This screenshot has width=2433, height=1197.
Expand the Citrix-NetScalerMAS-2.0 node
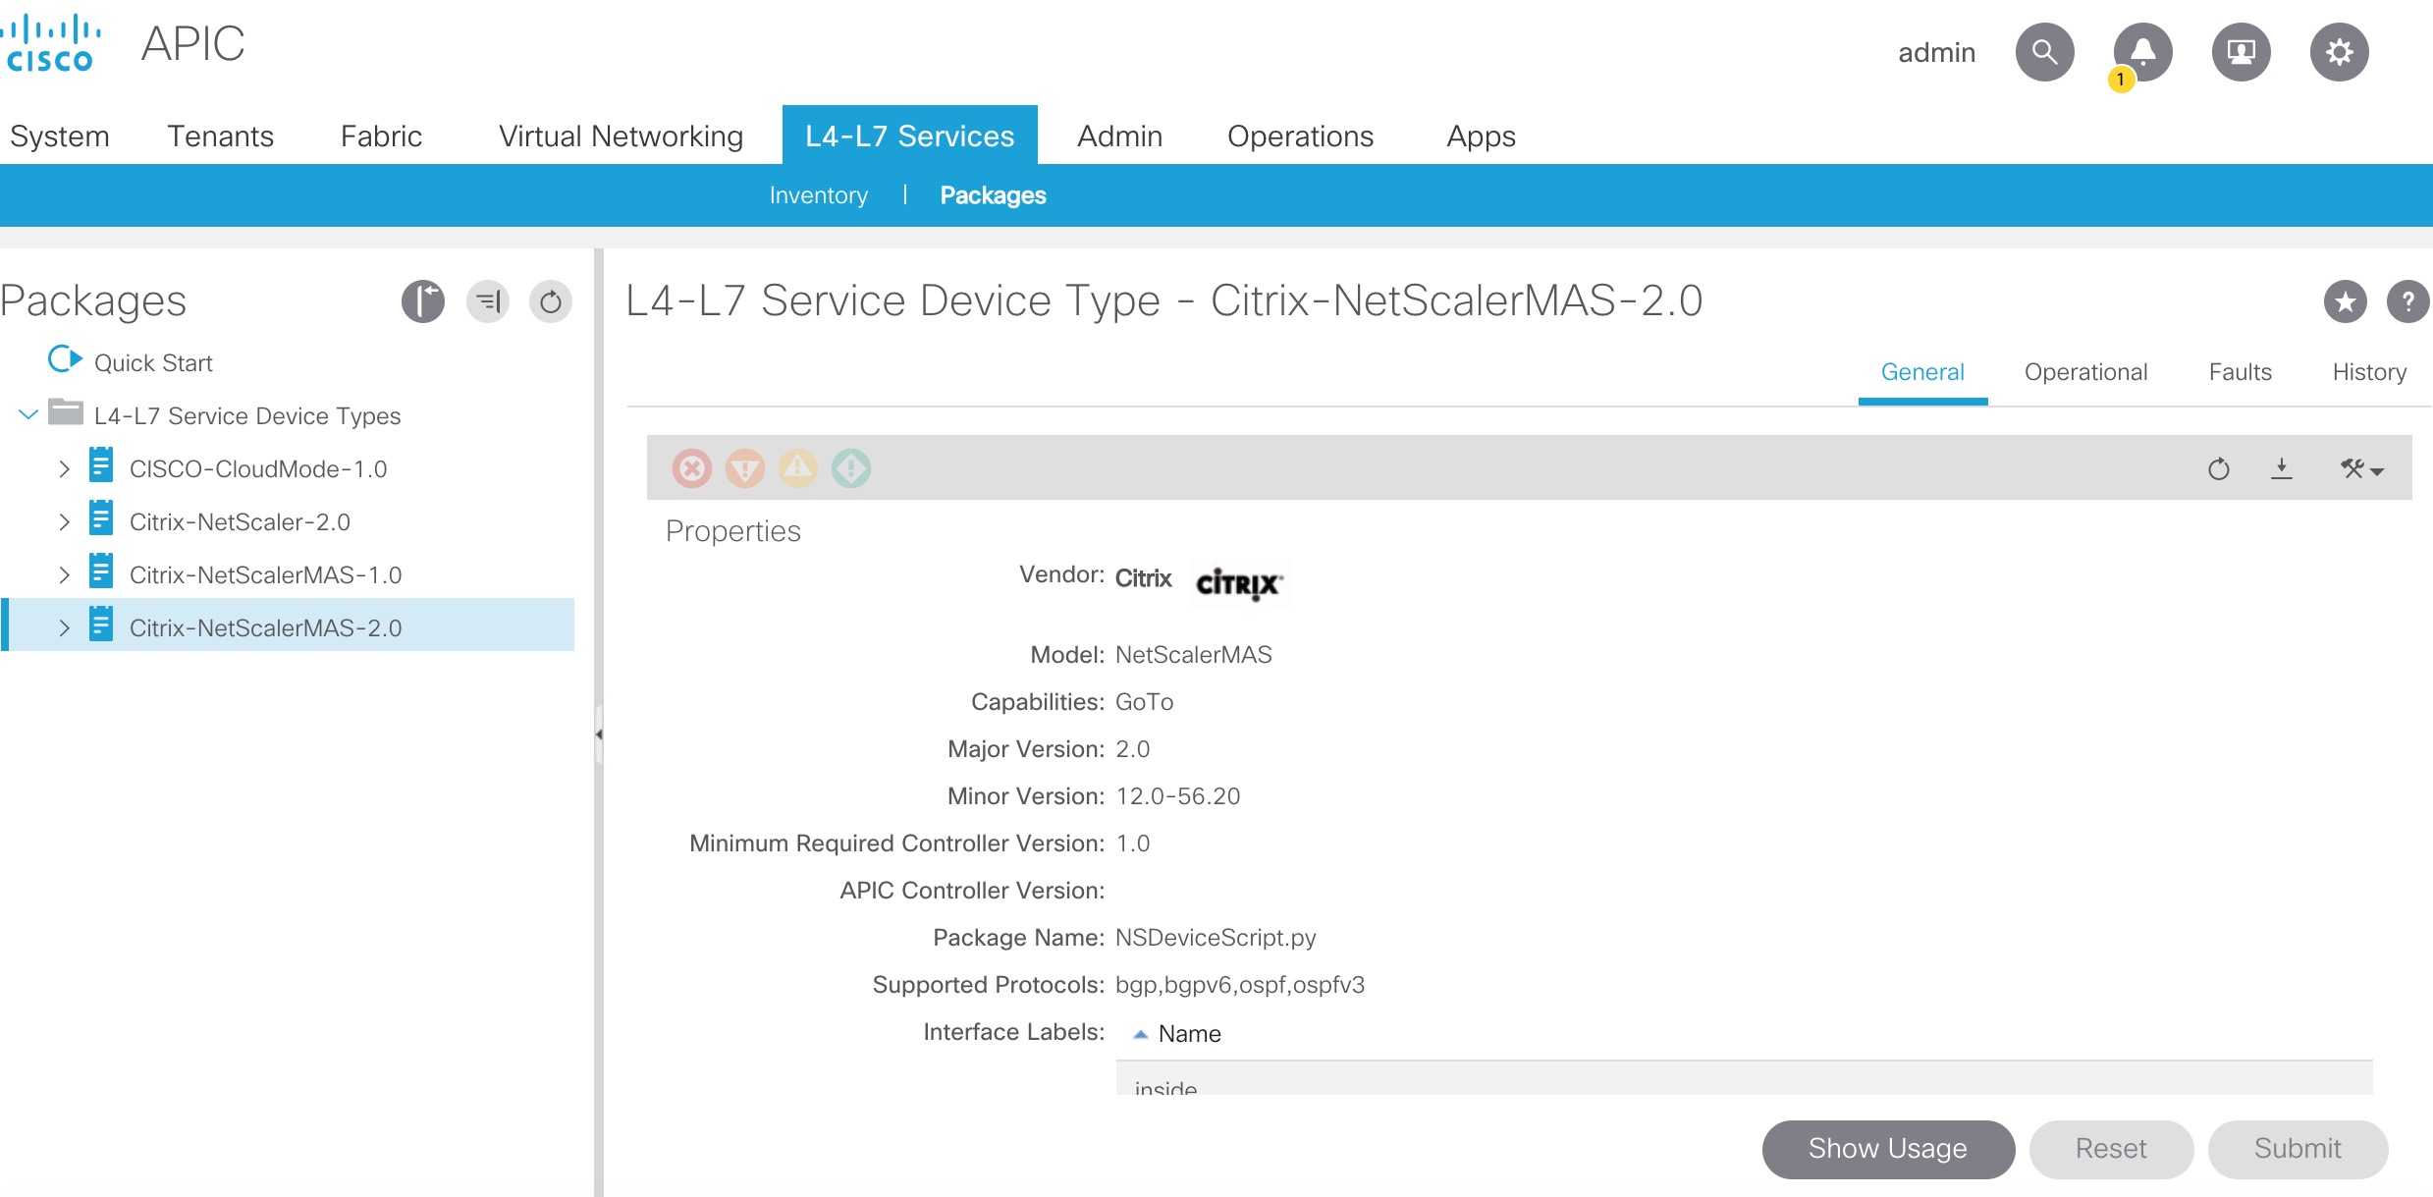tap(64, 627)
